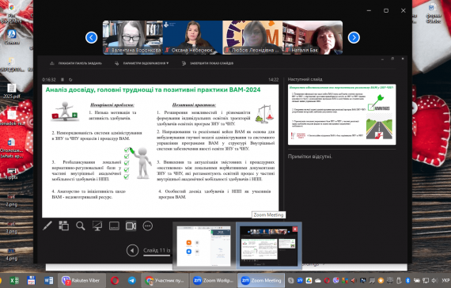
Task: Switch to Zoom Workplace window preview thumbnail
Action: (x=203, y=246)
